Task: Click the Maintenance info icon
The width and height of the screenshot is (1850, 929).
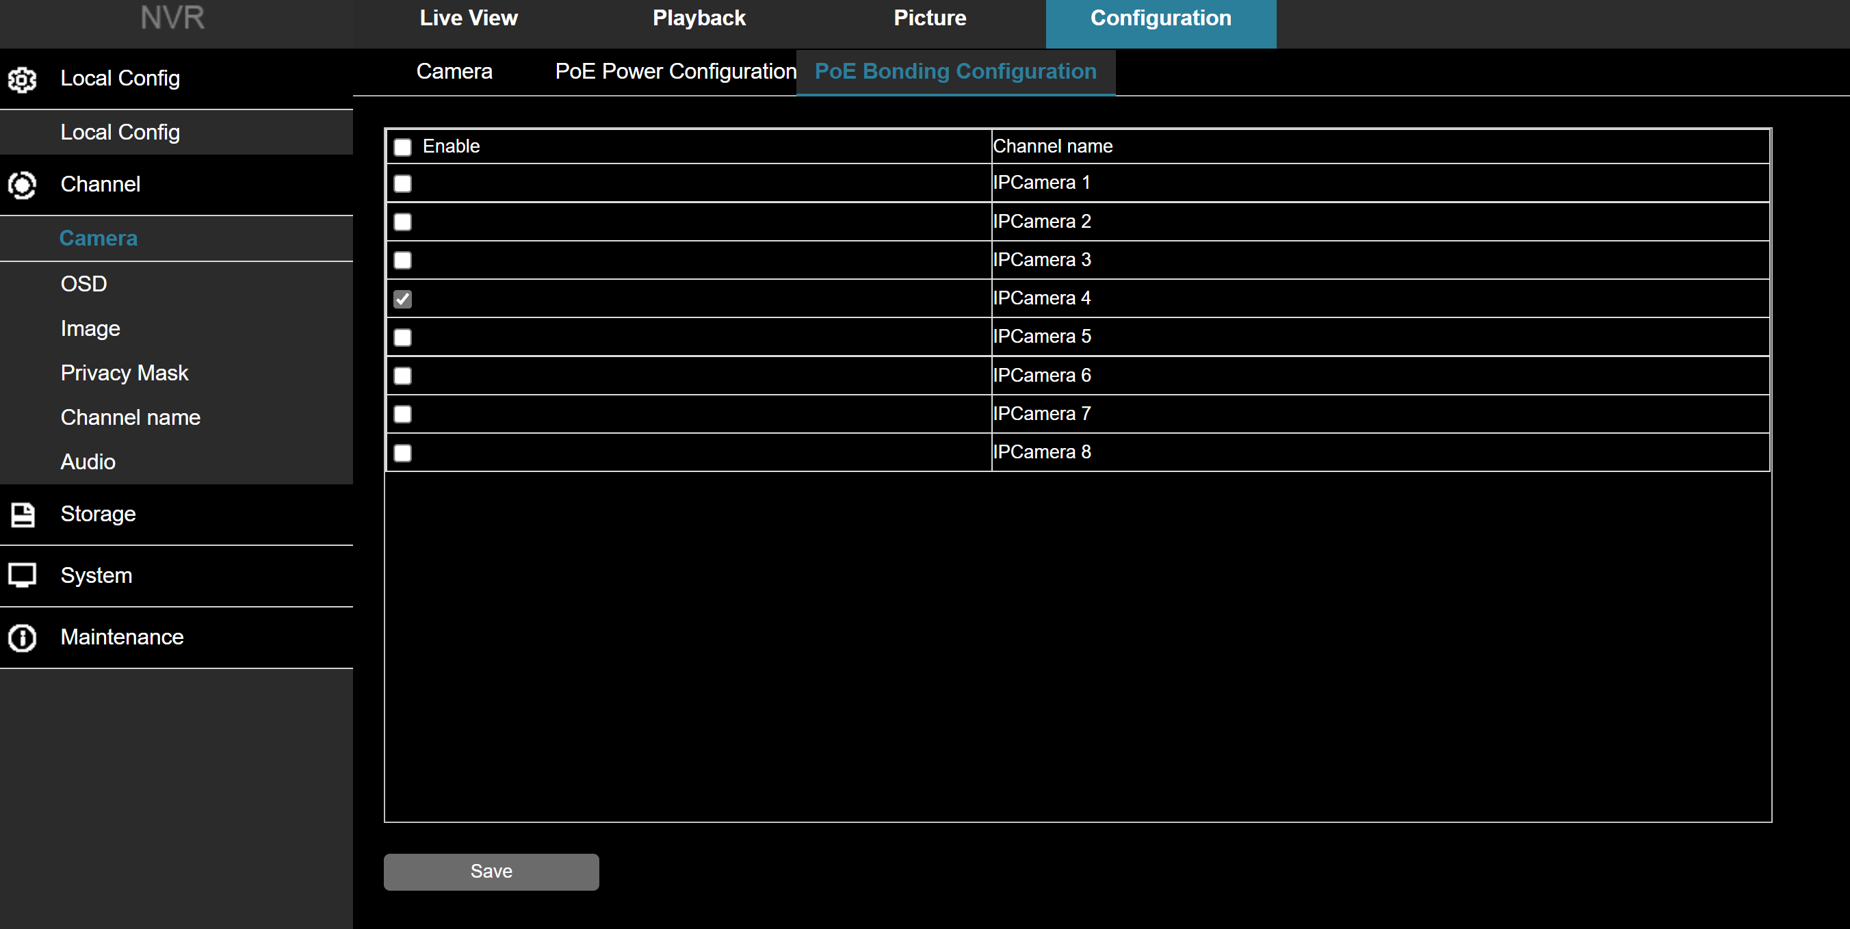Action: 23,638
